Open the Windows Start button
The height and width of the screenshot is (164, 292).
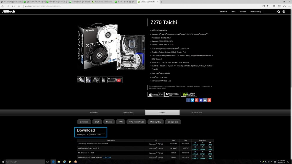[x=3, y=162]
